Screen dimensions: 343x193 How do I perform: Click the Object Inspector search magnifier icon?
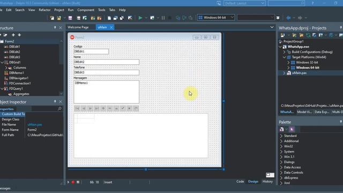coord(59,108)
